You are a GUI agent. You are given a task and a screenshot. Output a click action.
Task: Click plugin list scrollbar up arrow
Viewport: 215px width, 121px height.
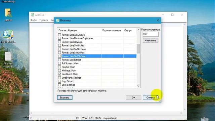[138, 30]
